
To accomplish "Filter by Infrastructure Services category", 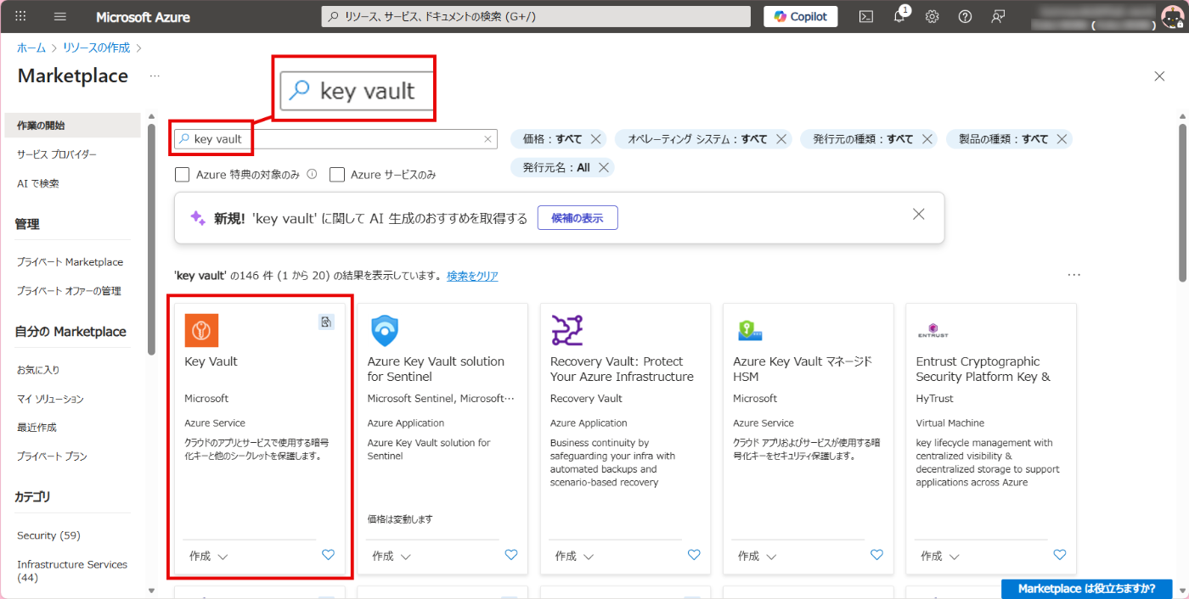I will 72,571.
